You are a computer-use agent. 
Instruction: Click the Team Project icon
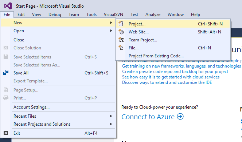coord(121,40)
